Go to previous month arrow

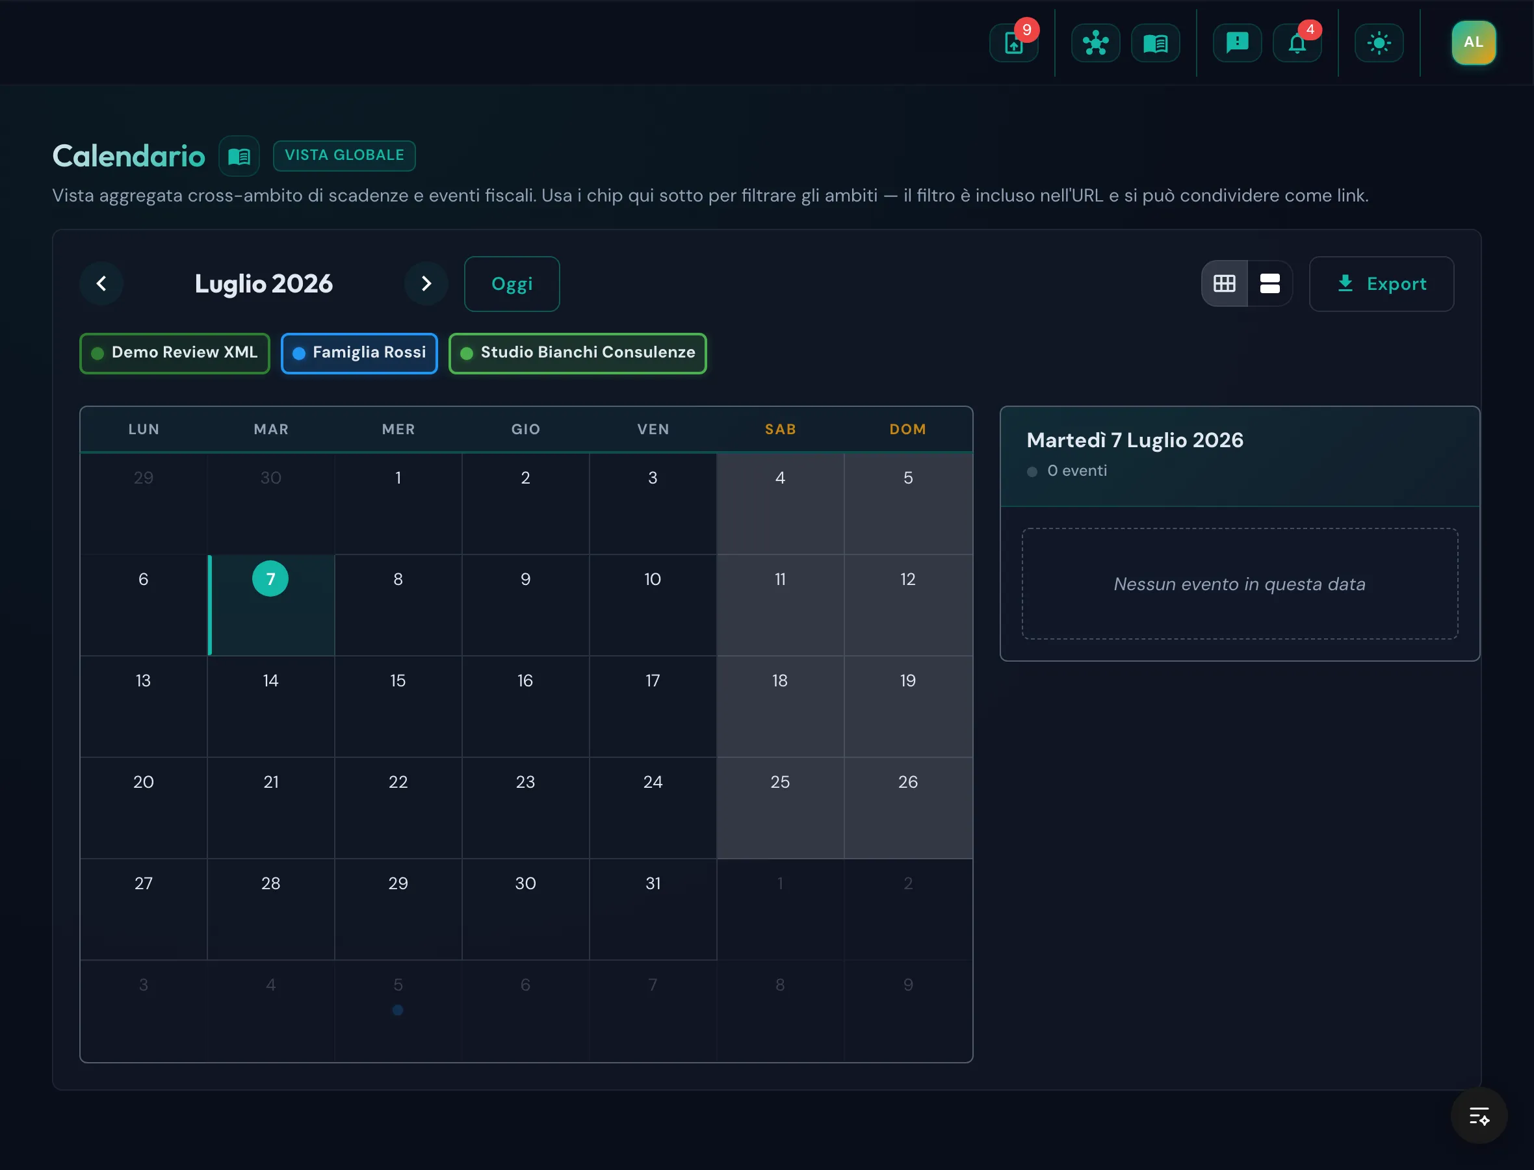click(x=101, y=283)
